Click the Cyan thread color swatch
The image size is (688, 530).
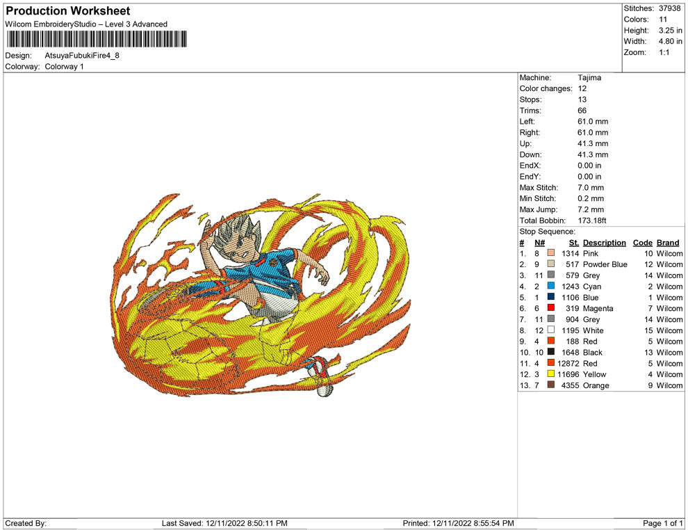[x=551, y=287]
